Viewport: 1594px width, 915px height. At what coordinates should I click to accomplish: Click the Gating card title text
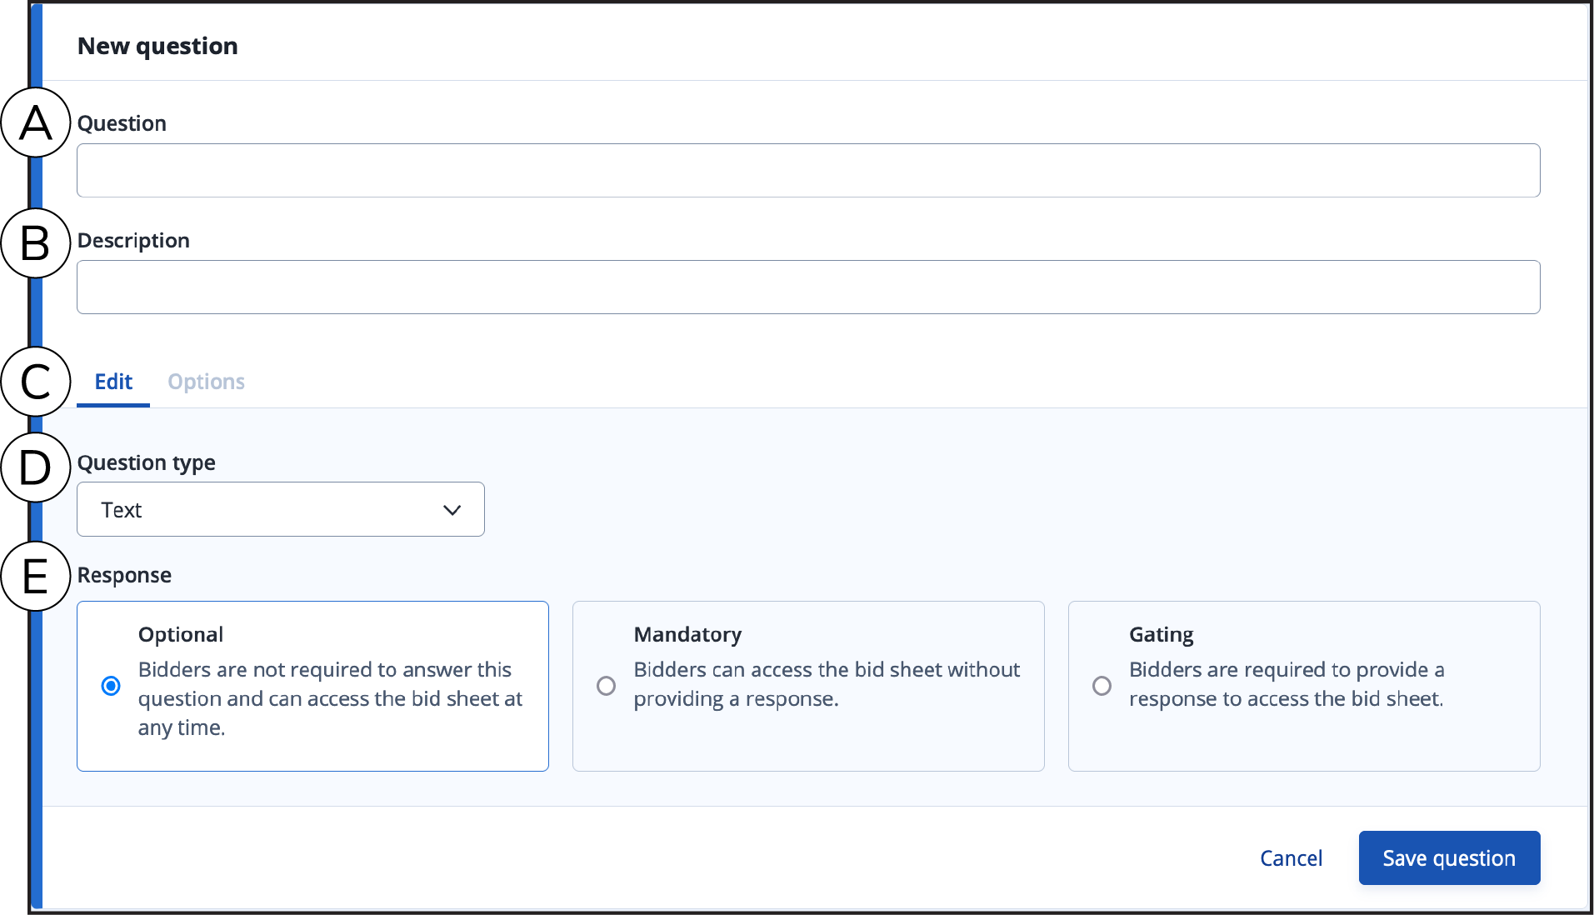(1161, 635)
